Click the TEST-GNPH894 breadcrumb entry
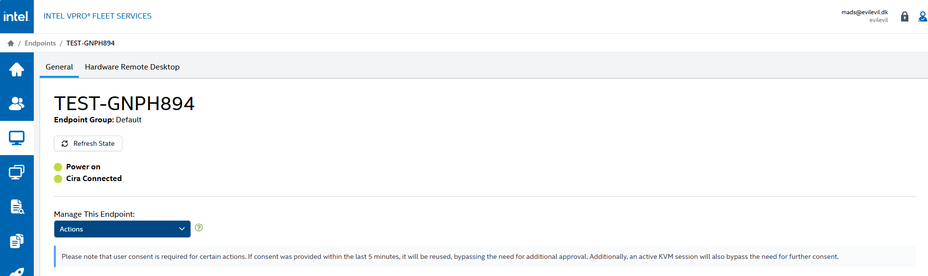This screenshot has width=928, height=276. 91,44
